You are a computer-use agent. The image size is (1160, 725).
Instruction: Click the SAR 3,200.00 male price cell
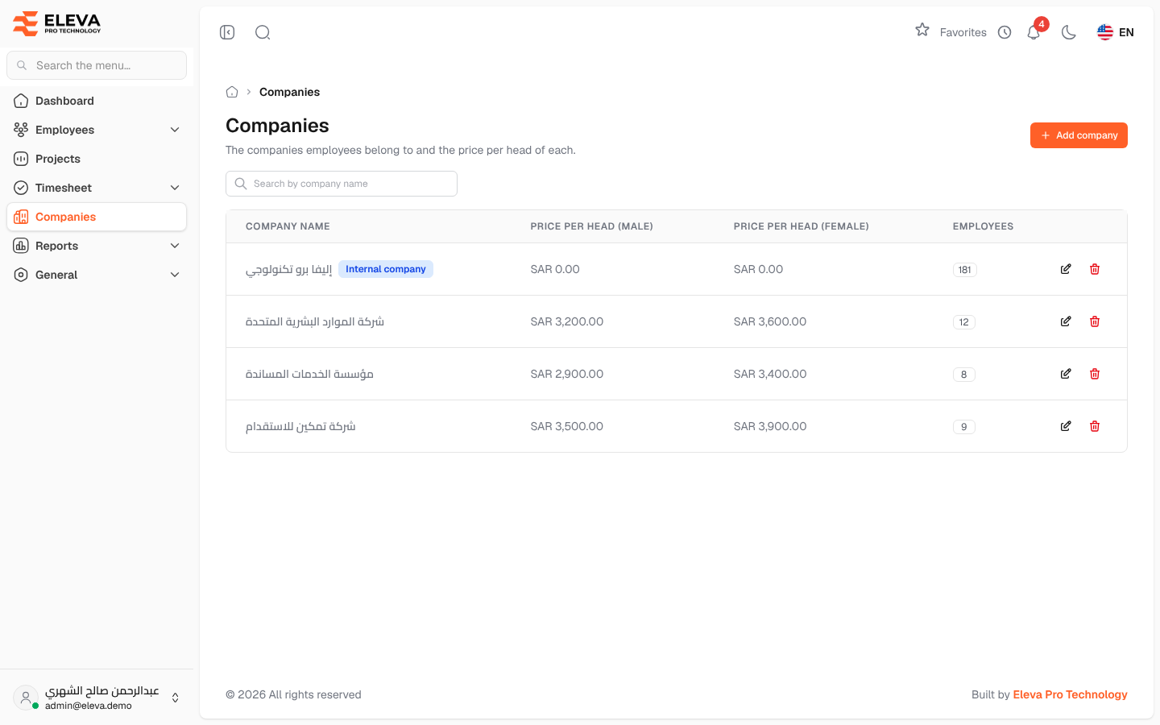click(x=567, y=321)
